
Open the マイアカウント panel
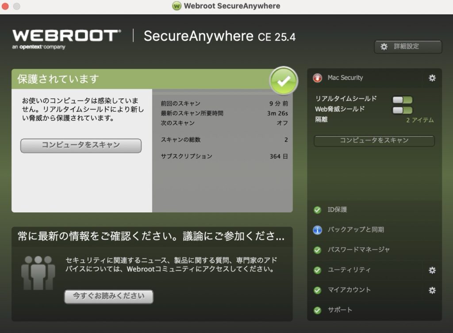349,290
